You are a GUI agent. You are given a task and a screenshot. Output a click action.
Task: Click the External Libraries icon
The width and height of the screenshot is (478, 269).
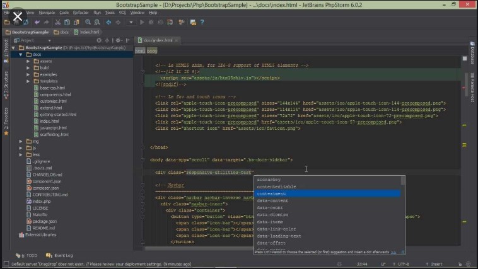click(21, 235)
